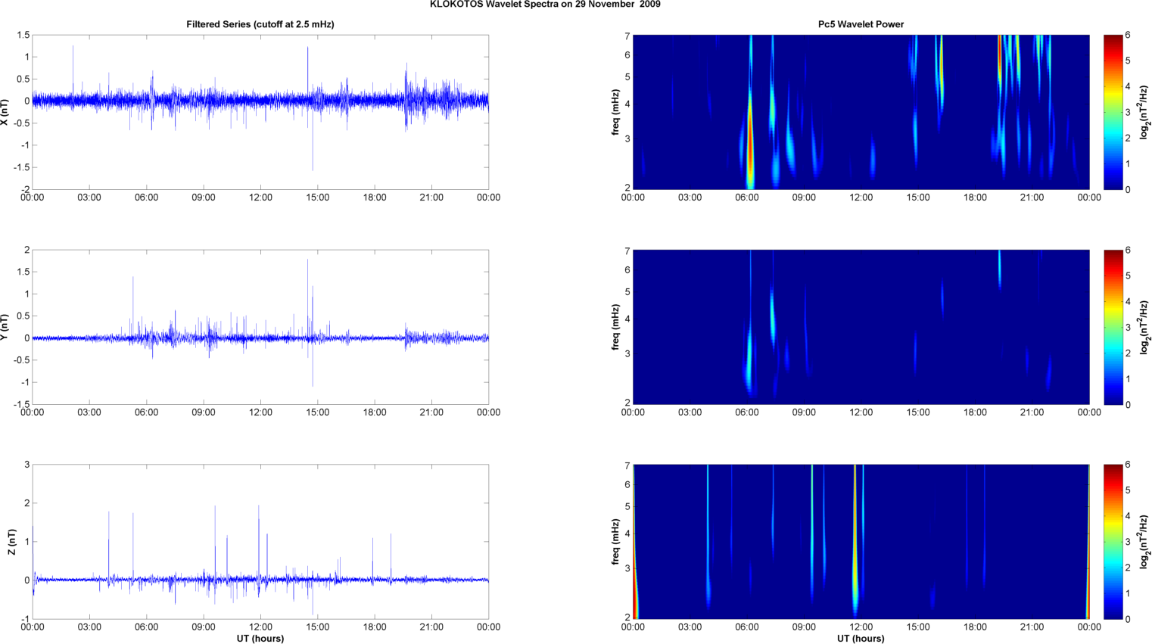Image resolution: width=1152 pixels, height=644 pixels.
Task: Click the '-1.5' tick on the Y (nT) axis
Action: pos(22,404)
